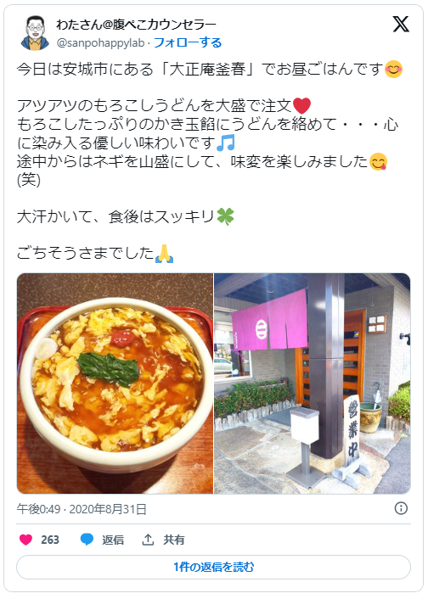Follow the account via フォローする
Viewport: 428px width, 599px height.
(x=188, y=42)
